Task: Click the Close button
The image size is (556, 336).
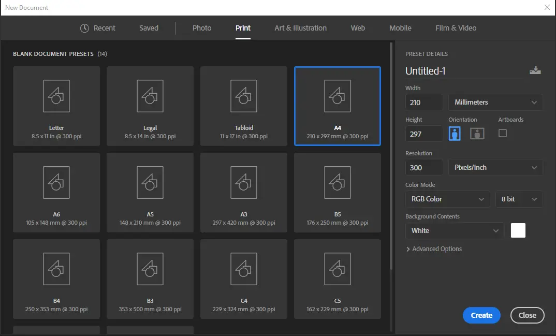Action: pyautogui.click(x=528, y=315)
